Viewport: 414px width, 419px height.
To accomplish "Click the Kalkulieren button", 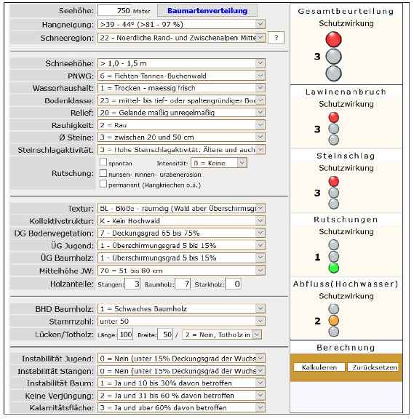I will pos(319,367).
